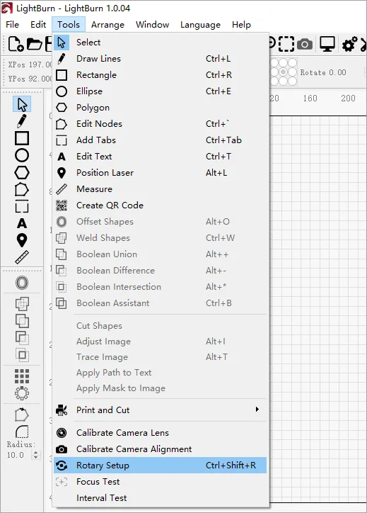This screenshot has width=367, height=513.
Task: Choose Edit Text menu entry
Action: coord(160,157)
